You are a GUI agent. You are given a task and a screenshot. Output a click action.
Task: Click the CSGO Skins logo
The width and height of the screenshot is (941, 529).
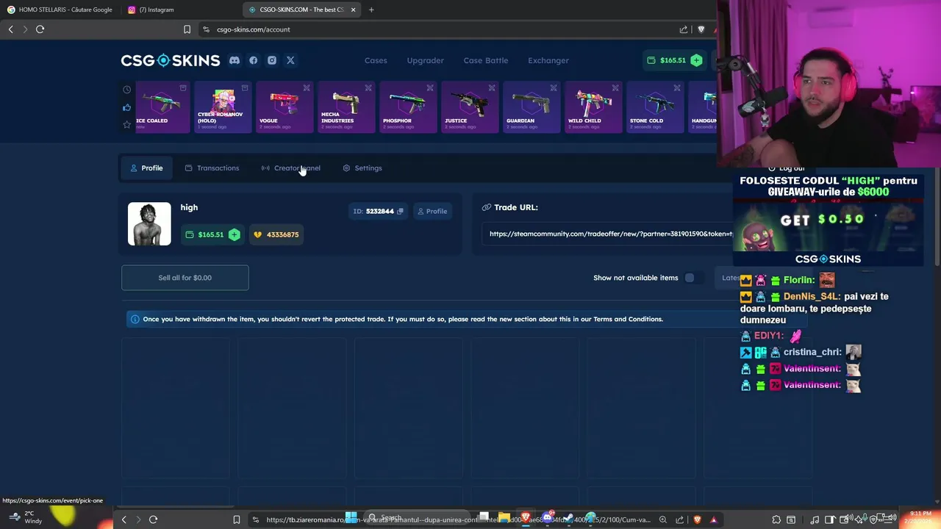(171, 60)
